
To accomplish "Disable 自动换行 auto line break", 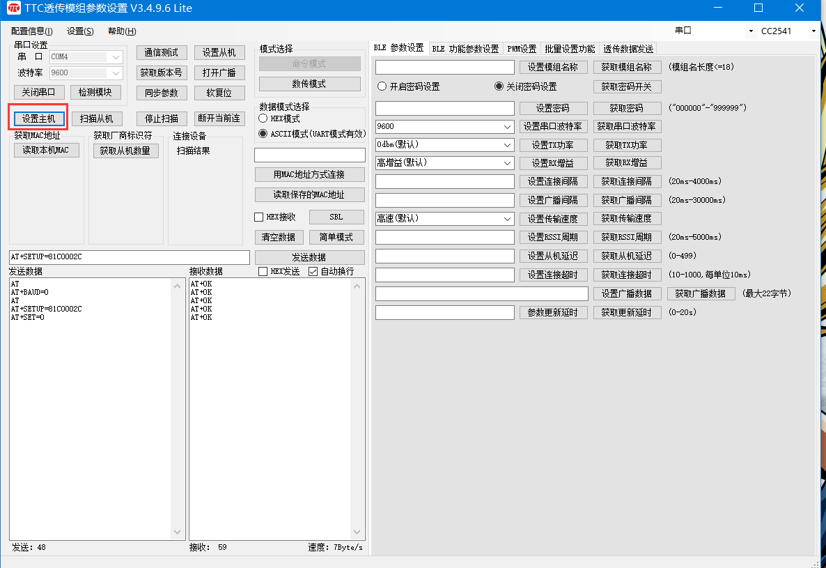I will [x=312, y=271].
